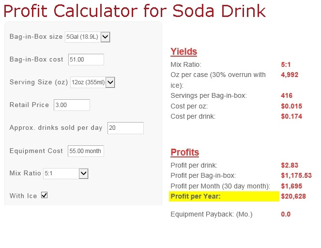Click the Cost per drink value $0.174
Image resolution: width=321 pixels, height=248 pixels.
[291, 117]
